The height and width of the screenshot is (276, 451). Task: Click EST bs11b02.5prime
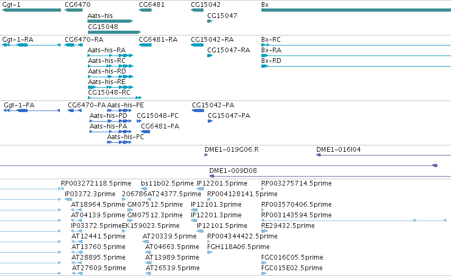tap(167, 183)
